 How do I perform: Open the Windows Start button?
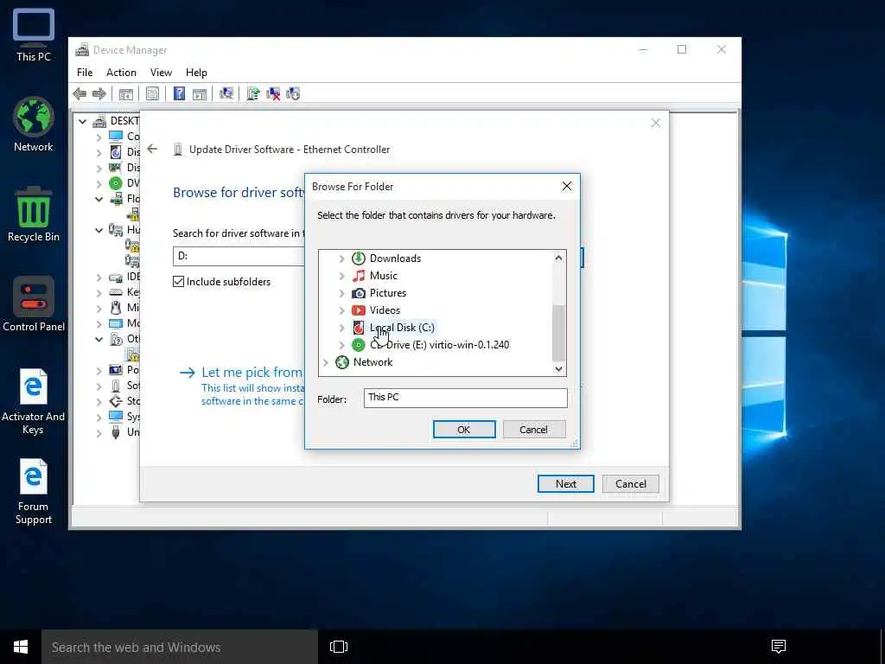point(21,647)
